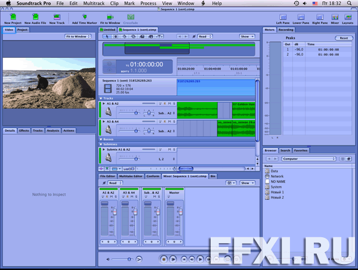Select the Blade razor tool
The width and height of the screenshot is (358, 270).
[x=125, y=36]
